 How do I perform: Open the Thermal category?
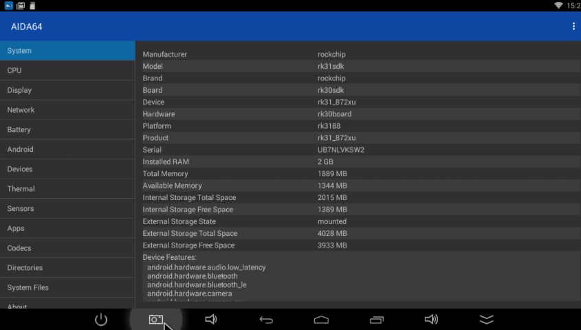(x=67, y=188)
